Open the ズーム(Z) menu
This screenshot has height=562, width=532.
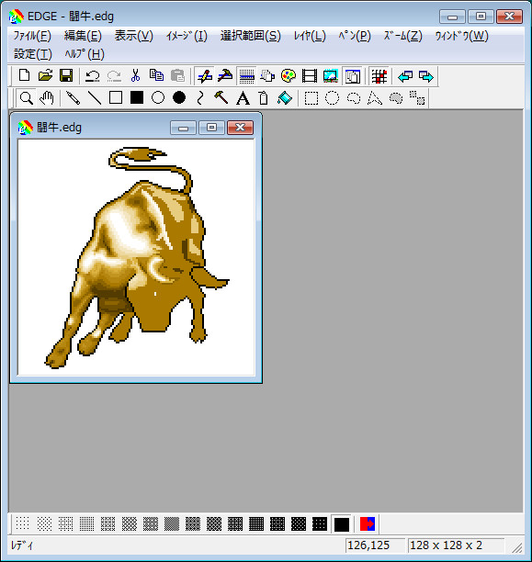(402, 36)
